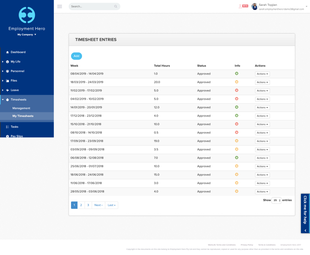Click the red info clock for 11/02/2019 week
The width and height of the screenshot is (310, 255).
pos(236,90)
